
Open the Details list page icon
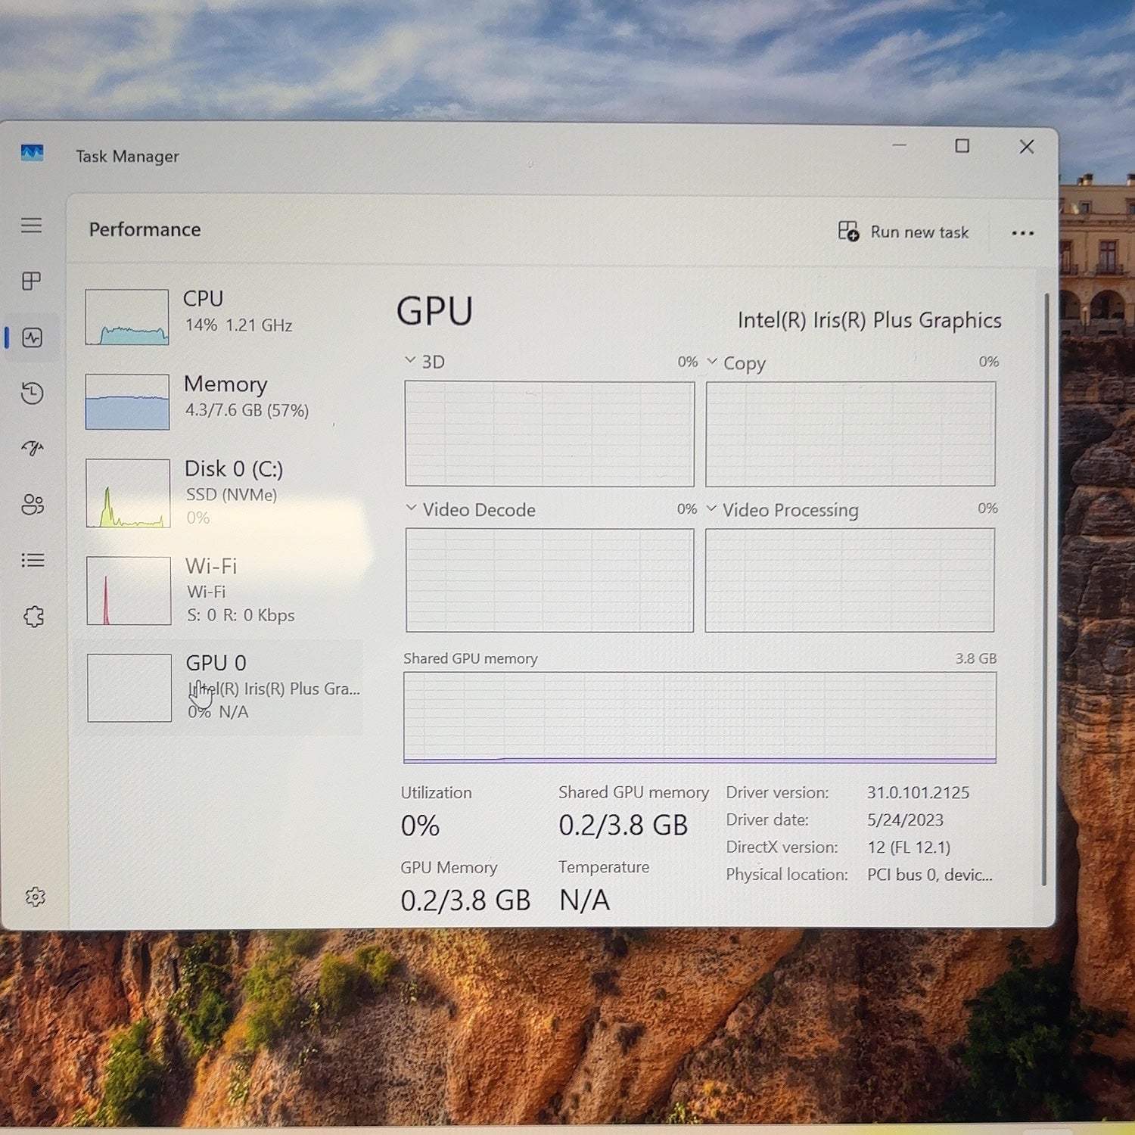coord(33,560)
